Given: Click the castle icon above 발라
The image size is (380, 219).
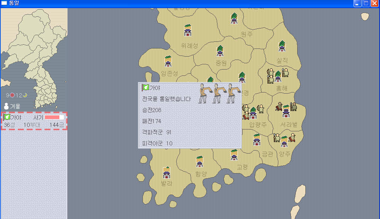Looking at the screenshot, I should 167,173.
